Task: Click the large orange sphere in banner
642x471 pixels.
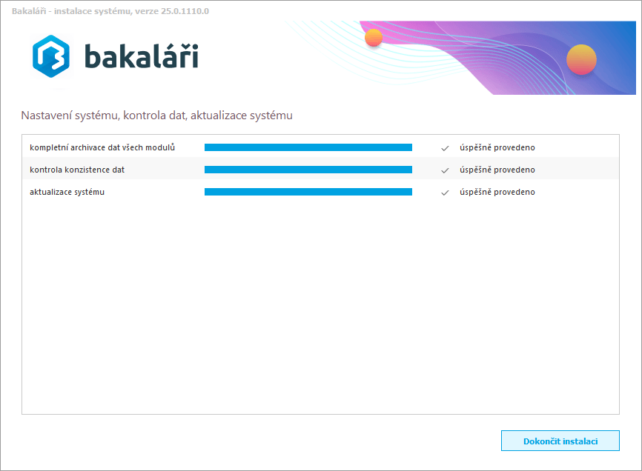Action: 581,60
